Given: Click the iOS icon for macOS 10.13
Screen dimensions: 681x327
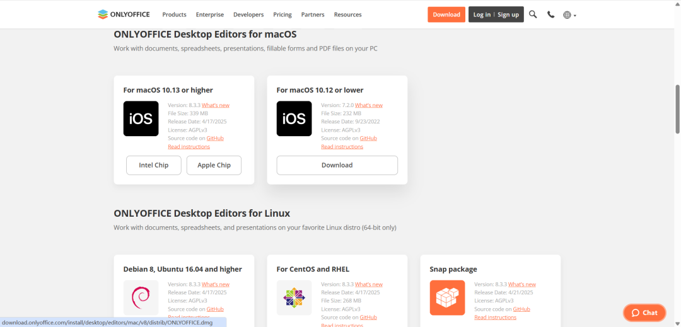Looking at the screenshot, I should (141, 118).
